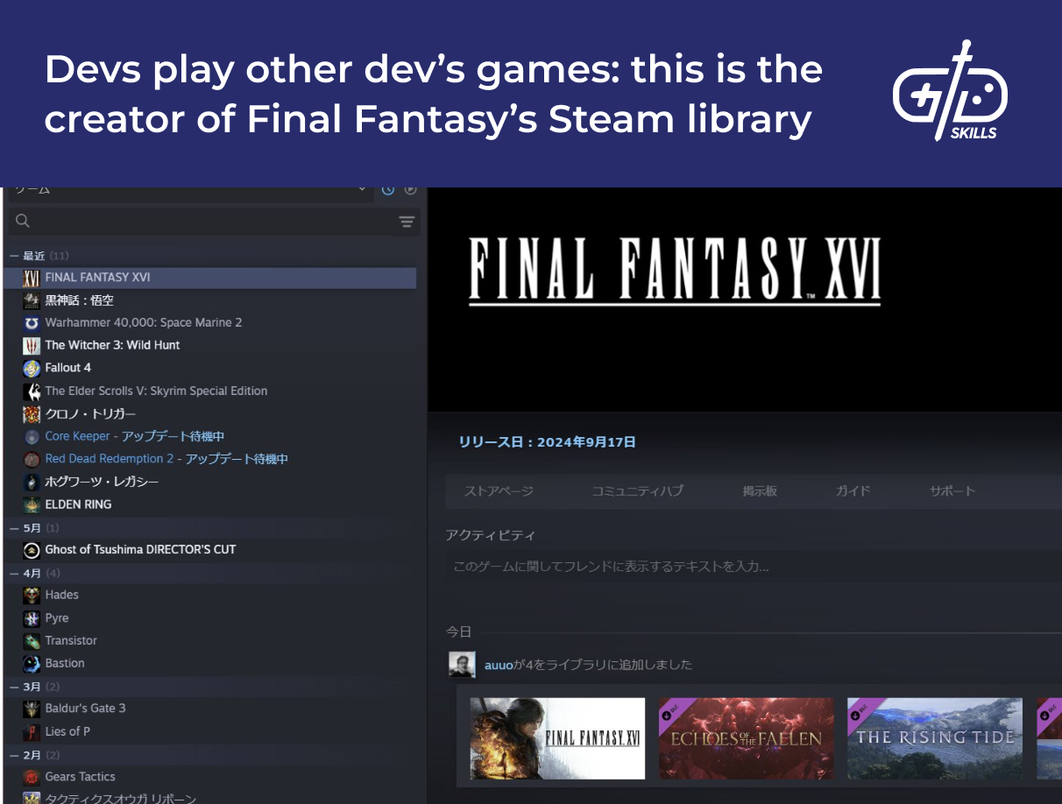Click the Fallout 4 vault boy icon
The height and width of the screenshot is (804, 1062).
click(x=32, y=369)
